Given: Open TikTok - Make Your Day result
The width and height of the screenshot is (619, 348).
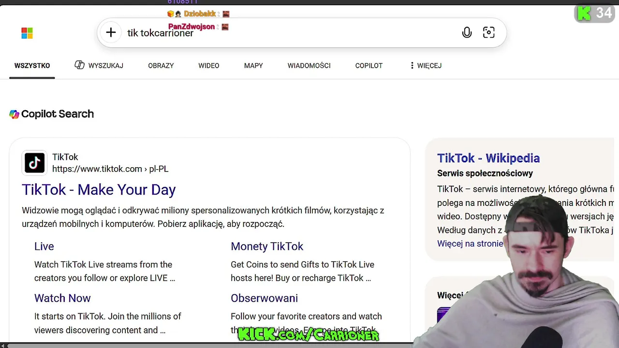Looking at the screenshot, I should (x=99, y=190).
